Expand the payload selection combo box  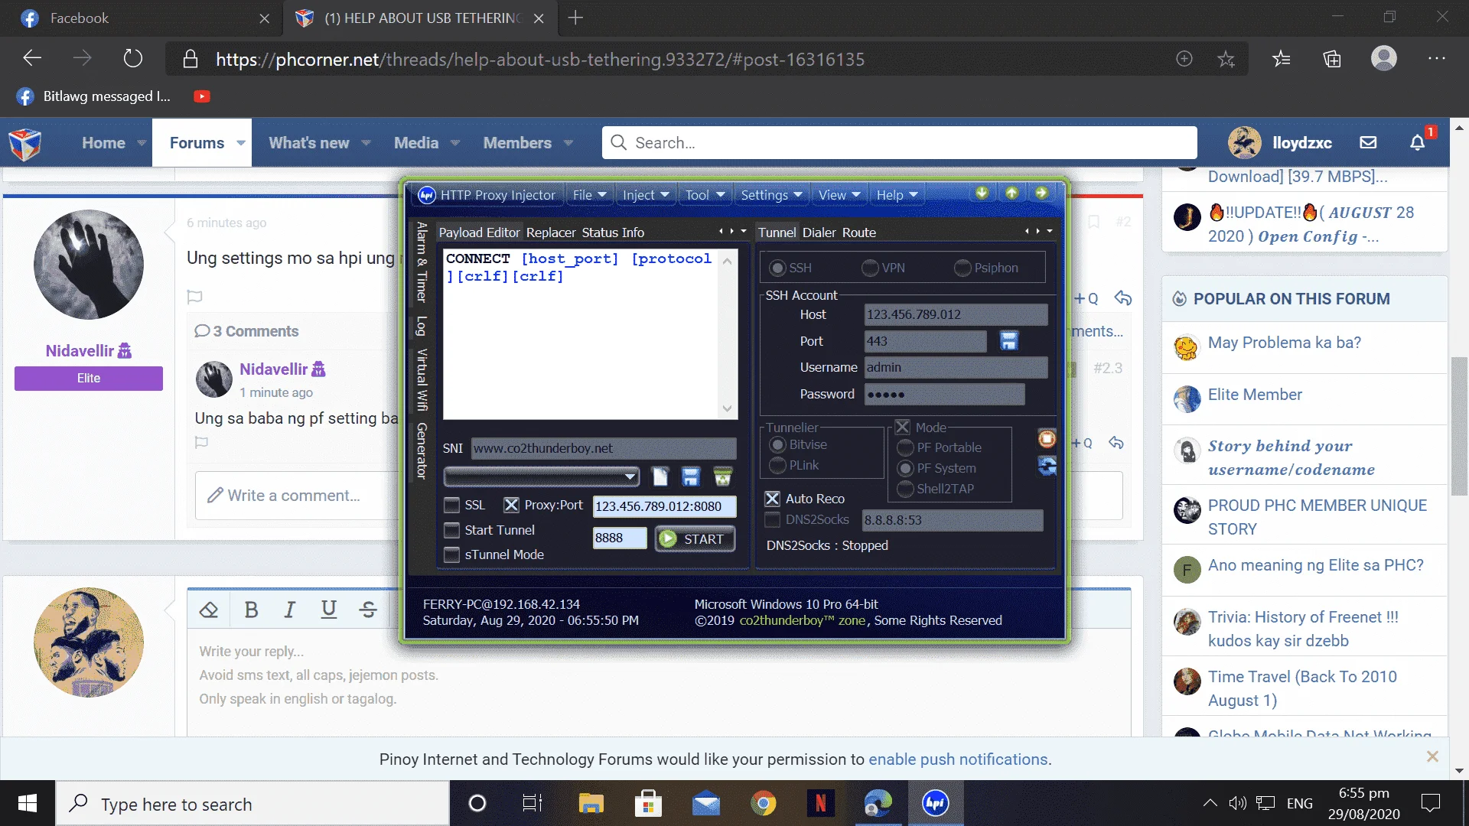[x=630, y=477]
